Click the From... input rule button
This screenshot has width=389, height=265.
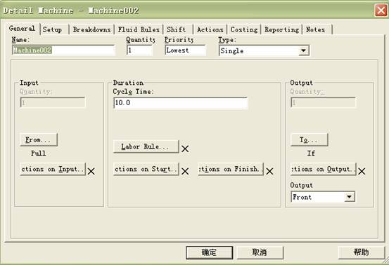(x=39, y=140)
